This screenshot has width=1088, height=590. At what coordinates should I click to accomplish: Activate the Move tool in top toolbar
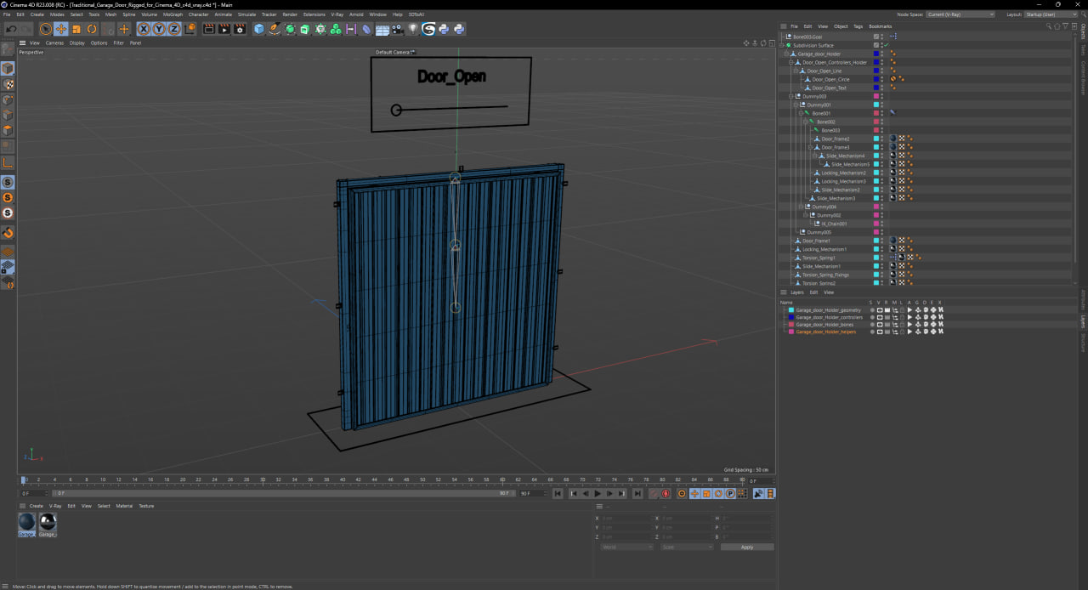(61, 29)
